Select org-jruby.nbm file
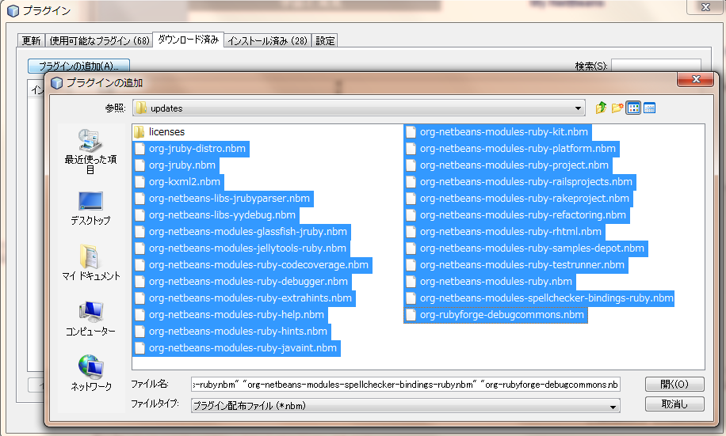This screenshot has height=436, width=726. click(176, 165)
